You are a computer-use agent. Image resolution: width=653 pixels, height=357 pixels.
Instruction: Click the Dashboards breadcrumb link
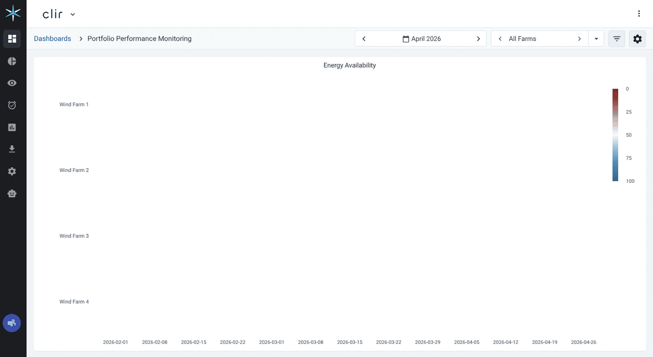(52, 39)
